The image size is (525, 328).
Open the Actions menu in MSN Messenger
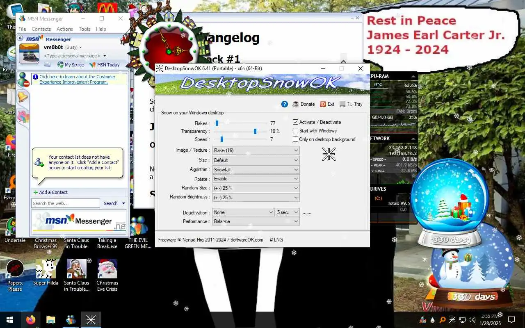point(65,29)
